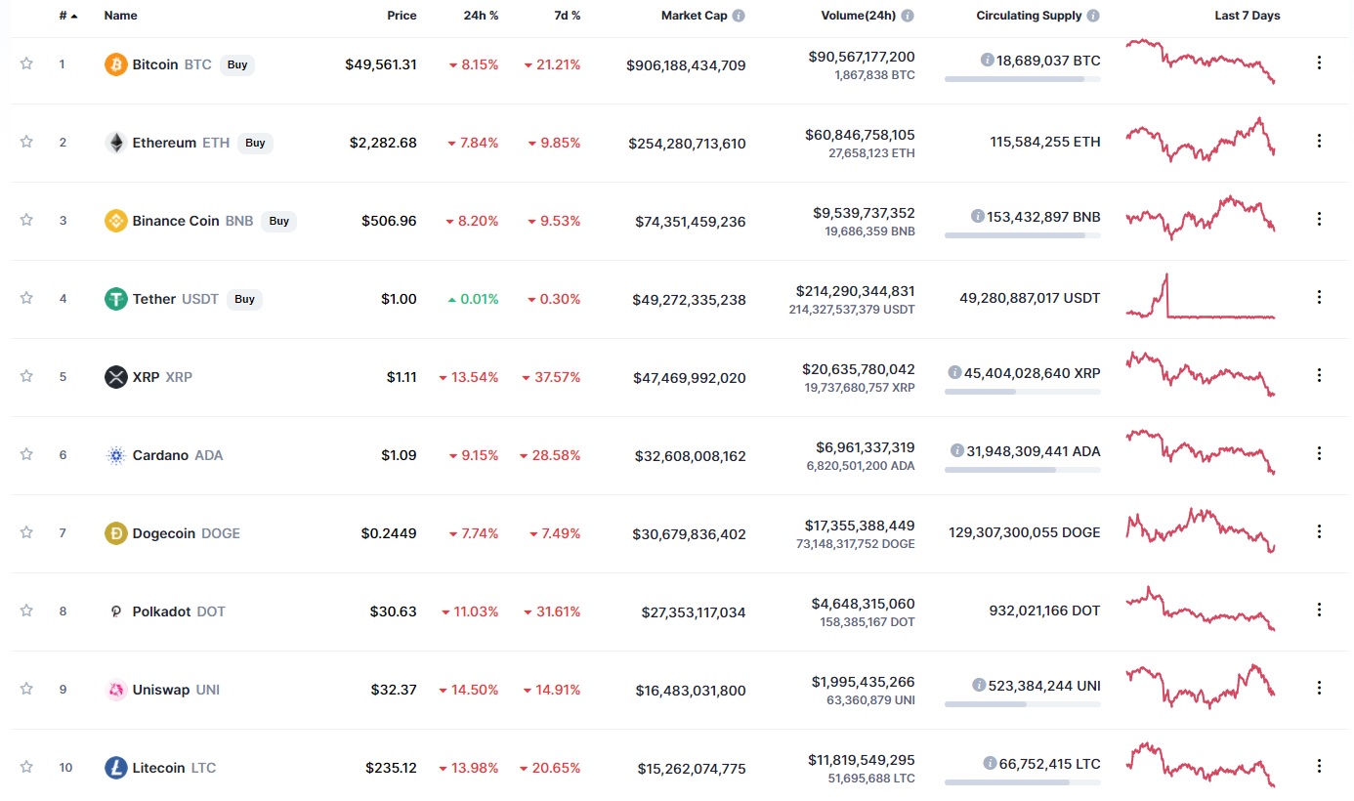
Task: Open the three-dot menu for Polkadot row
Action: click(1319, 610)
